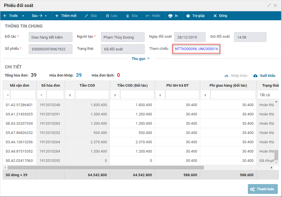Viewport: 282px width, 197px height.
Task: Click the printer icon to print
Action: tap(170, 16)
